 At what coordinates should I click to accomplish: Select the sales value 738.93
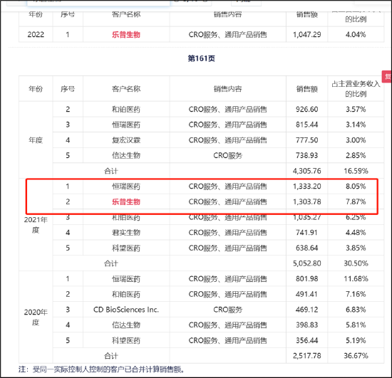[307, 156]
